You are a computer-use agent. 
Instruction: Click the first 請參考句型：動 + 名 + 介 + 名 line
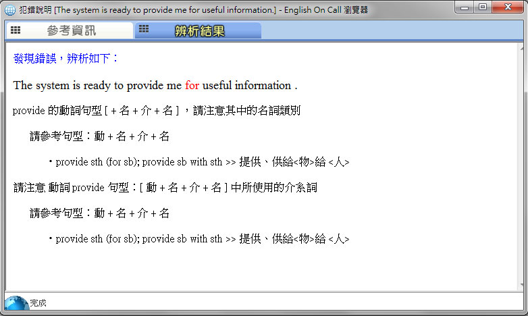(99, 136)
